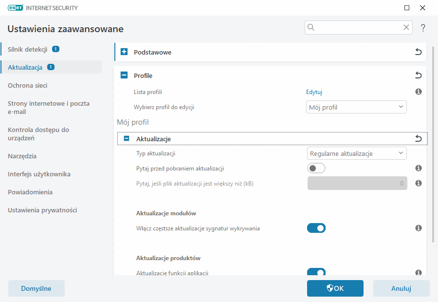Disable częstsze aktualizacje sygnatur wykrywania
Image resolution: width=438 pixels, height=302 pixels.
[x=316, y=227]
